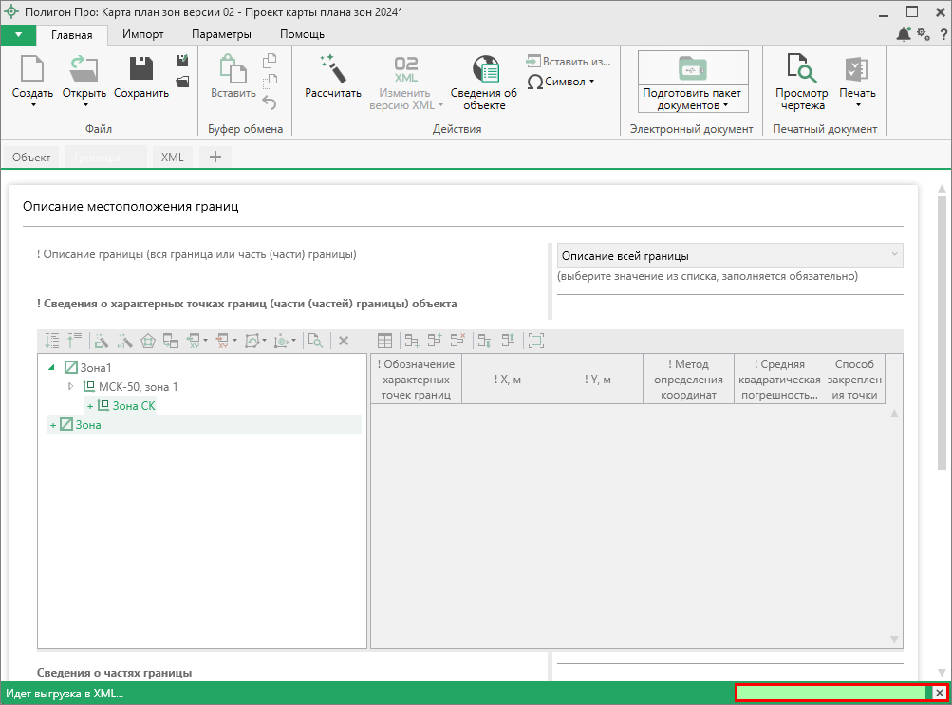Viewport: 952px width, 705px height.
Task: Click the XML export progress bar
Action: coord(831,694)
